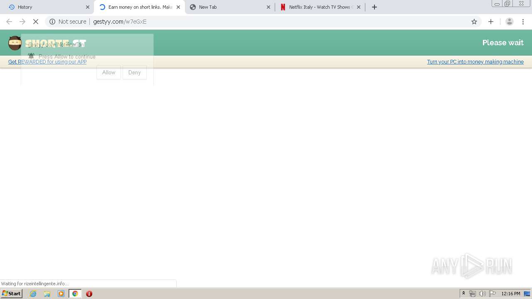
Task: Click Allow in the notification prompt
Action: pos(108,72)
